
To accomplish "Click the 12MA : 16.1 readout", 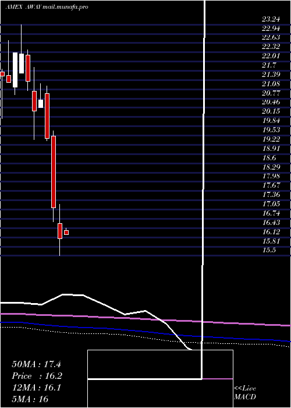I will (36, 388).
